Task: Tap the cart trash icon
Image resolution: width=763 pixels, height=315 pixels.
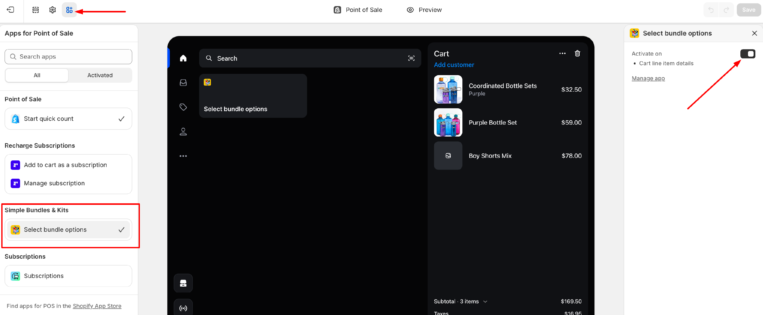Action: pyautogui.click(x=577, y=53)
